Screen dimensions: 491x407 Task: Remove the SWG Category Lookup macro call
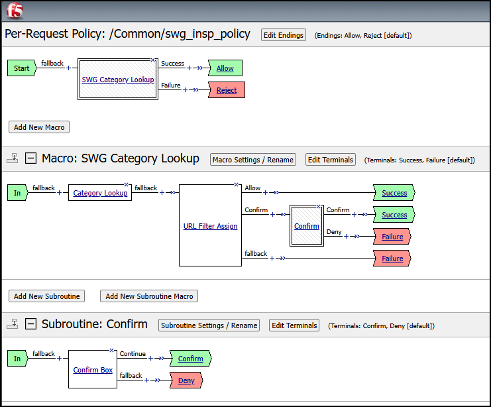[x=153, y=60]
